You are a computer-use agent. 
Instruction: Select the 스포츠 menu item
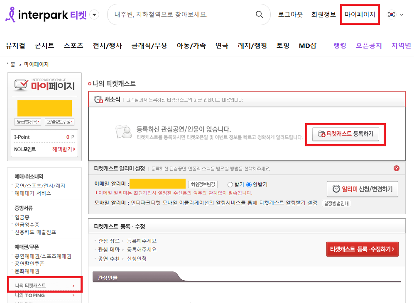coord(73,46)
